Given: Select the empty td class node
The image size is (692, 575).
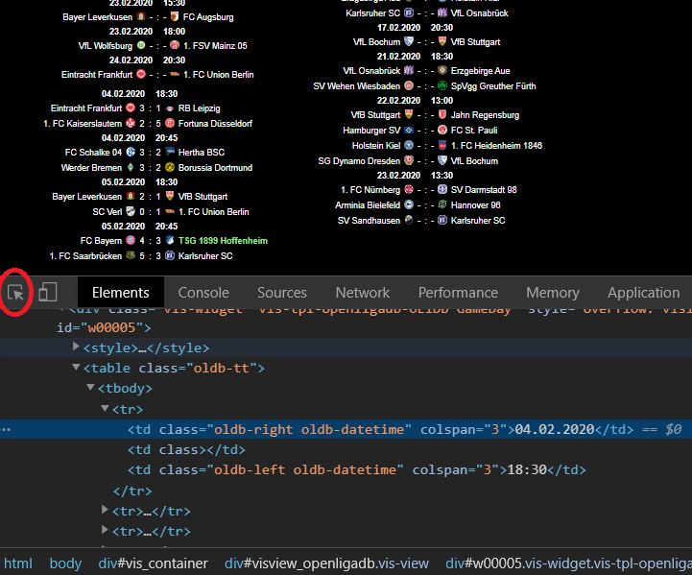Looking at the screenshot, I should [x=186, y=449].
